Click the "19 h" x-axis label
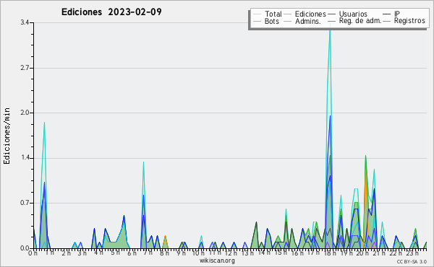 pos(346,253)
